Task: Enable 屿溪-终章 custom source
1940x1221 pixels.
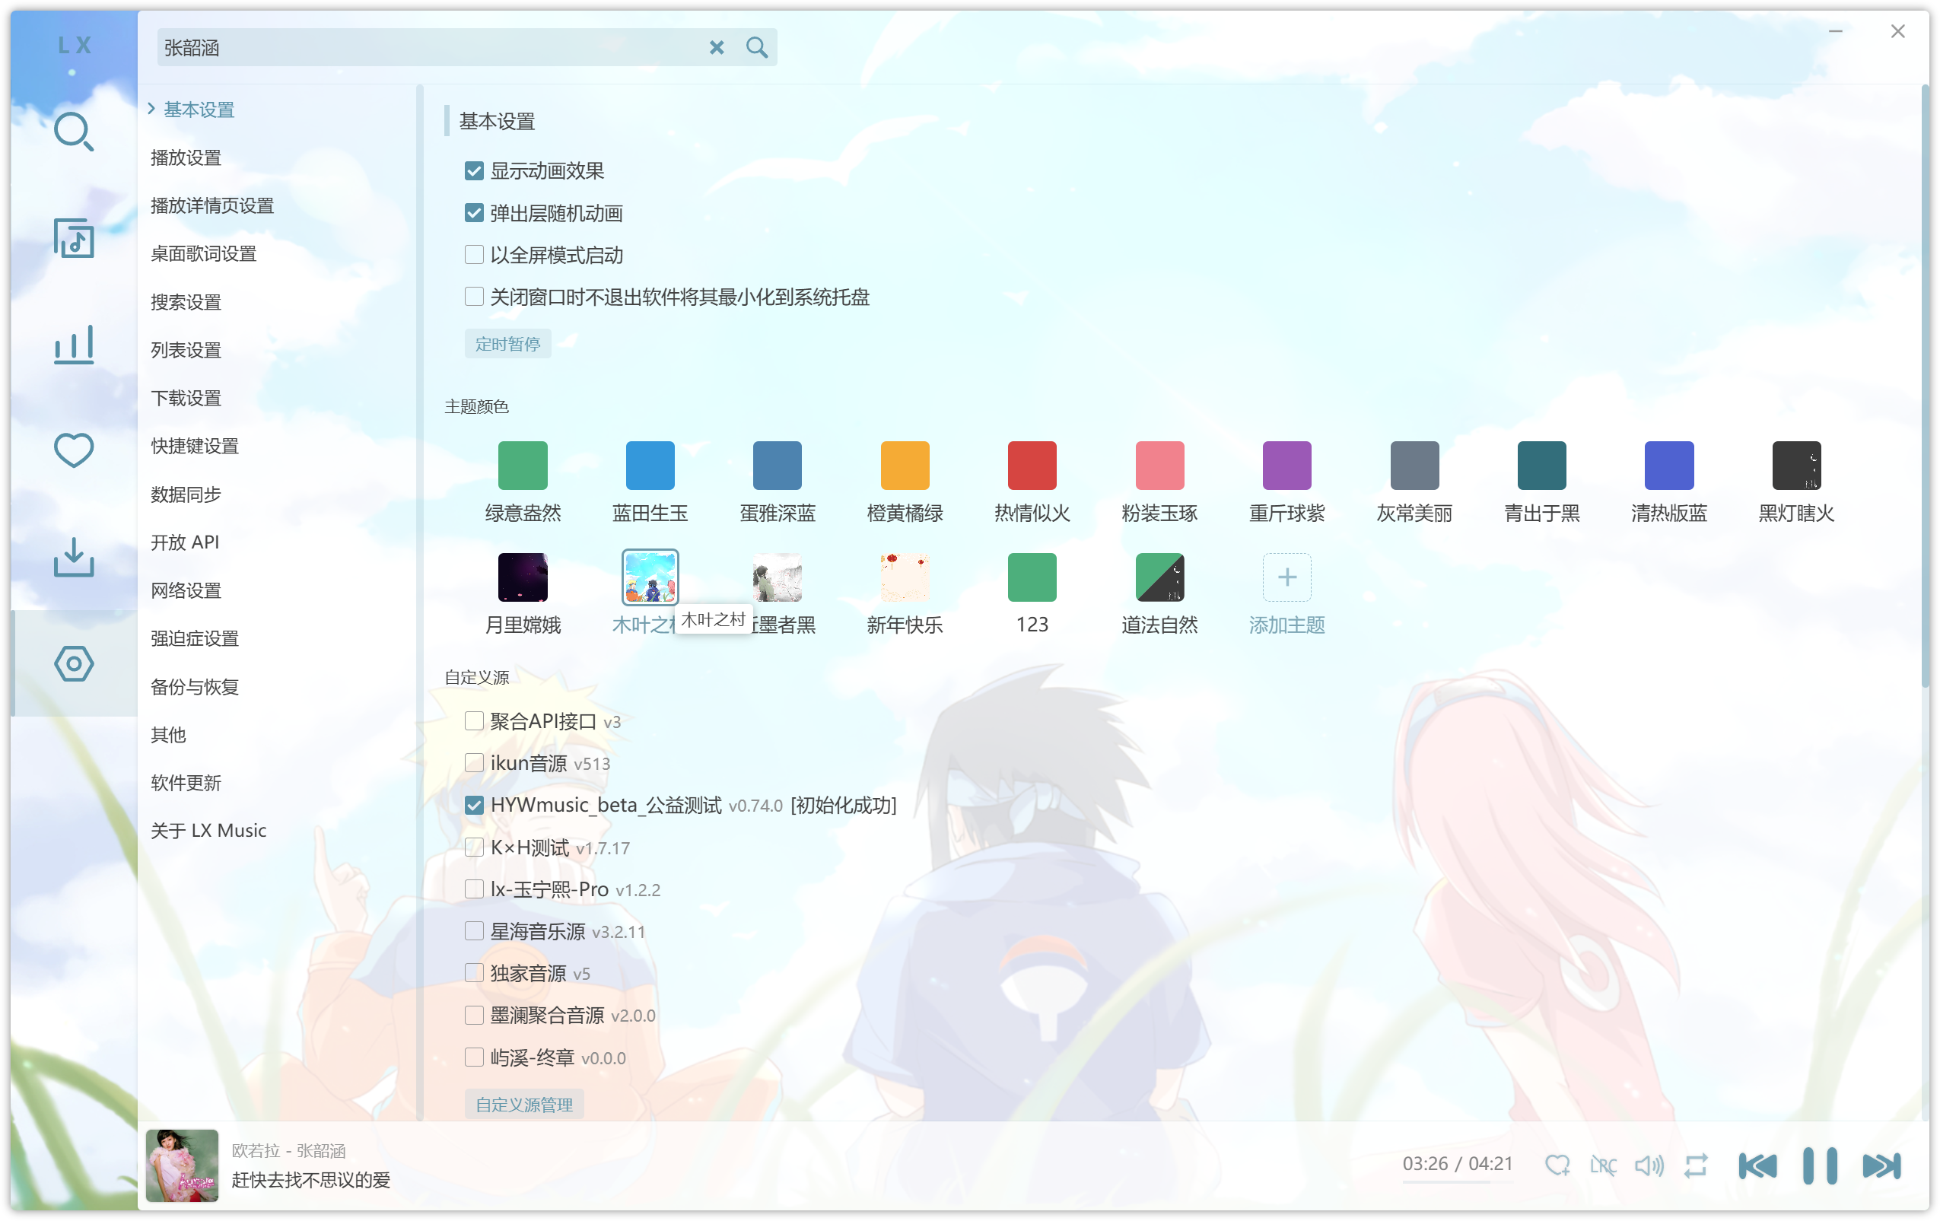Action: click(474, 1057)
